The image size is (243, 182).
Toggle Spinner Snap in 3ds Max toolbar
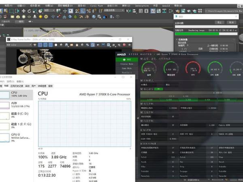click(x=94, y=11)
